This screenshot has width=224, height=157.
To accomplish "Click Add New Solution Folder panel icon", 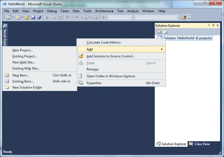I will pyautogui.click(x=165, y=32).
